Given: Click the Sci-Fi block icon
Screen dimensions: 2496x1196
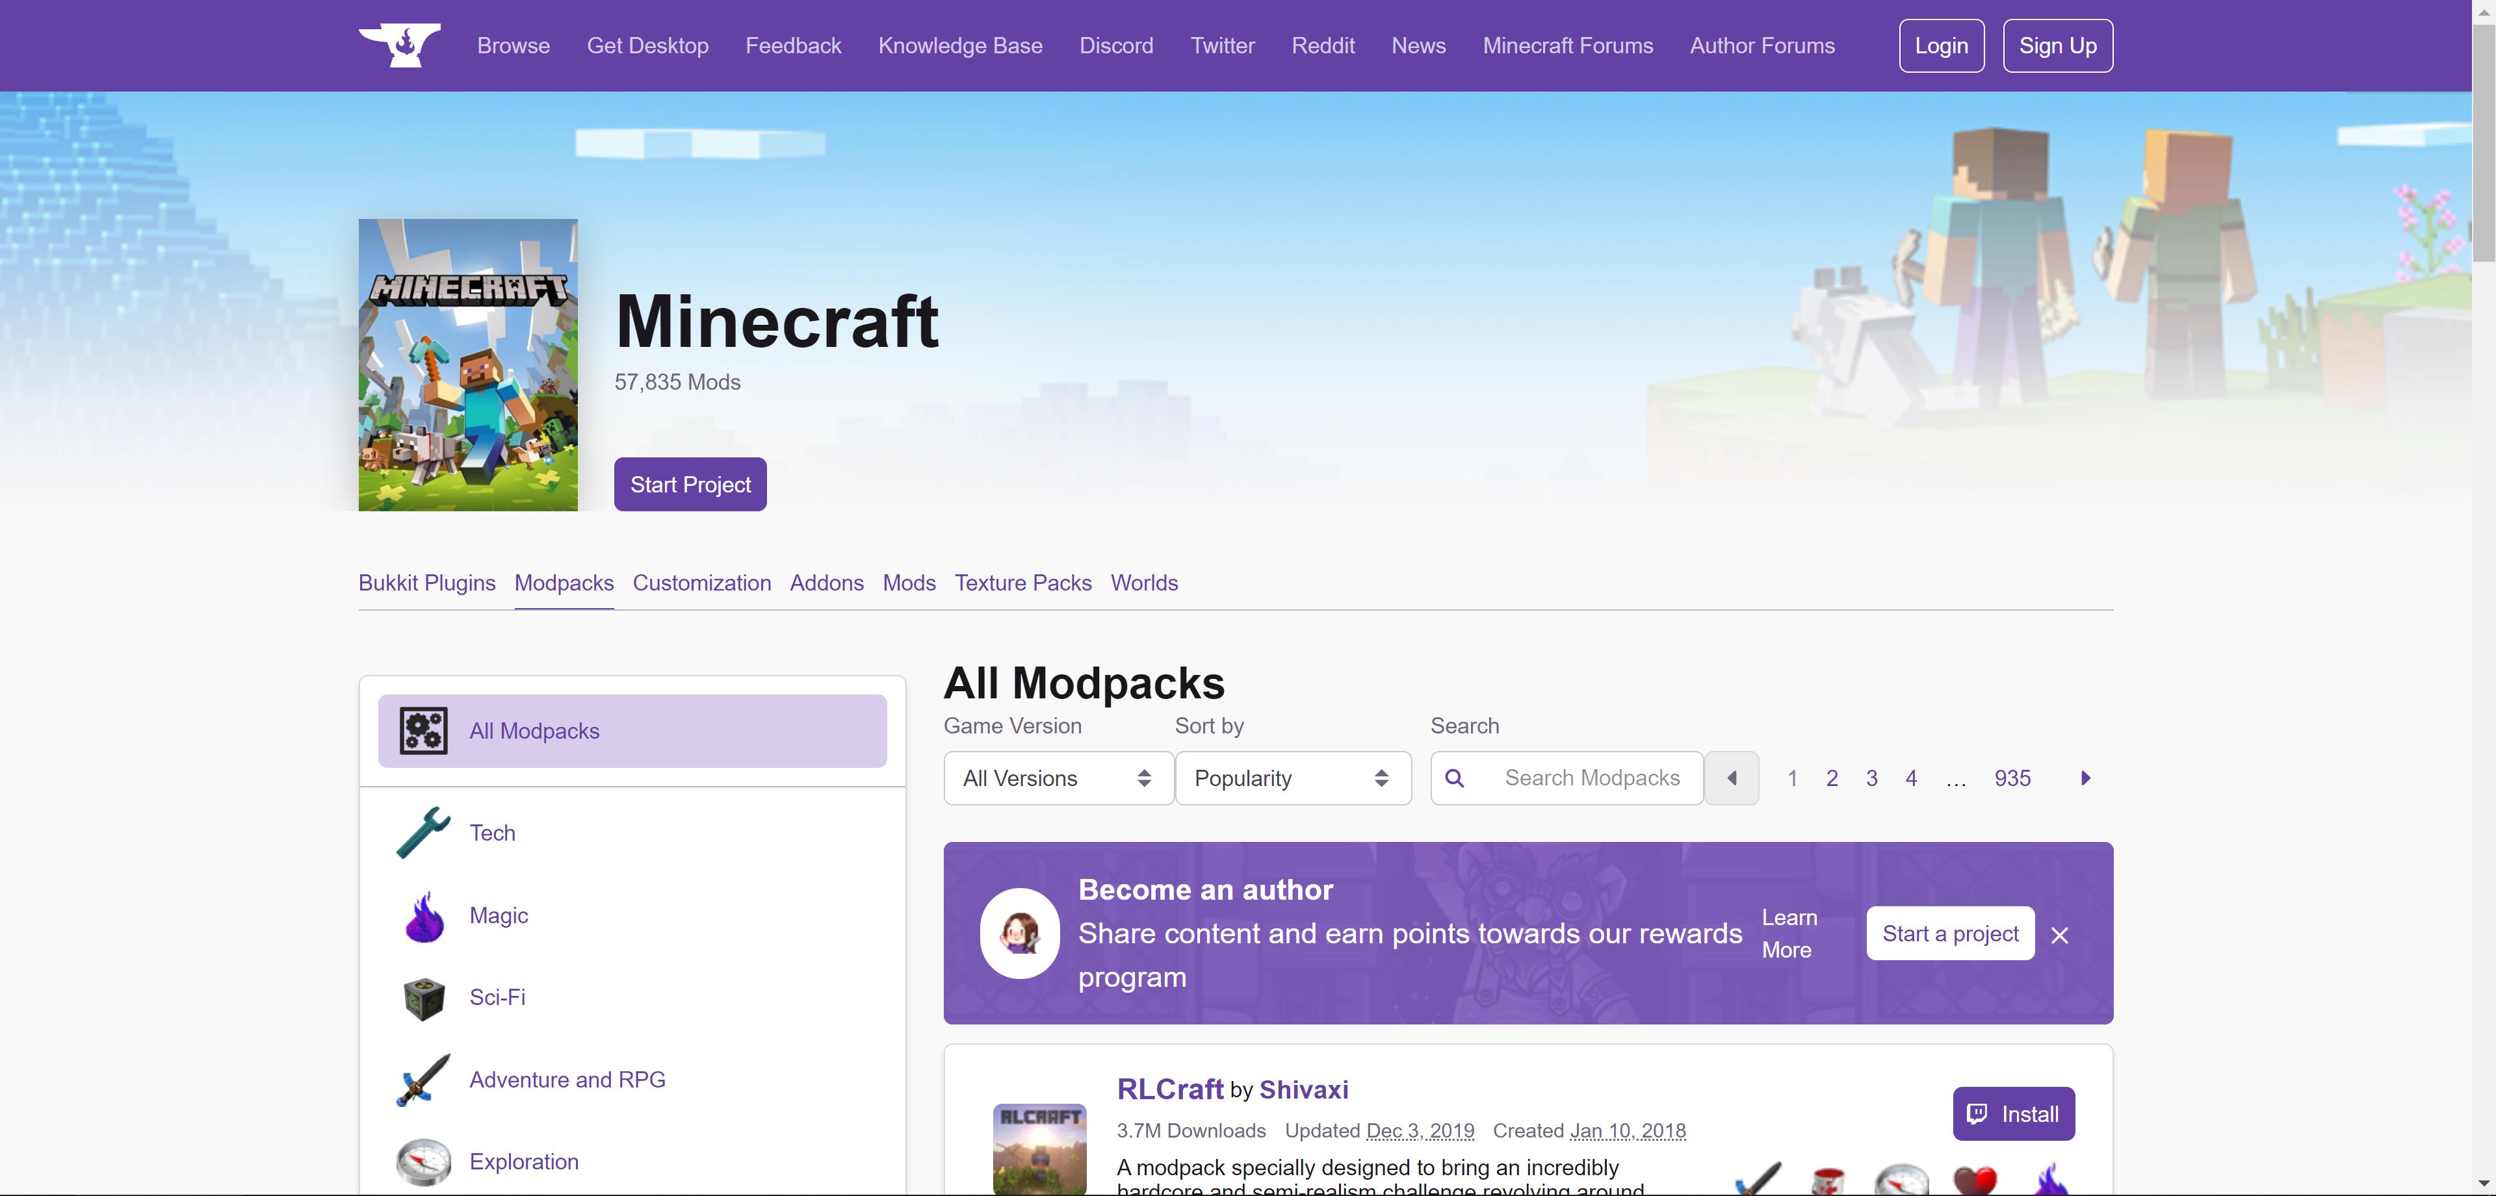Looking at the screenshot, I should (x=423, y=997).
